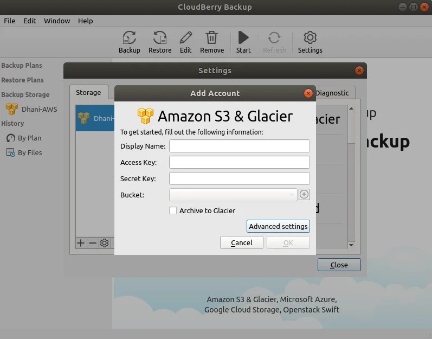Click the Advanced settings button

pos(278,226)
